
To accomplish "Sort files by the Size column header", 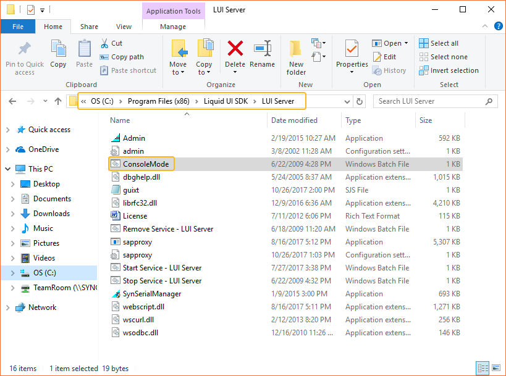I will [x=425, y=120].
